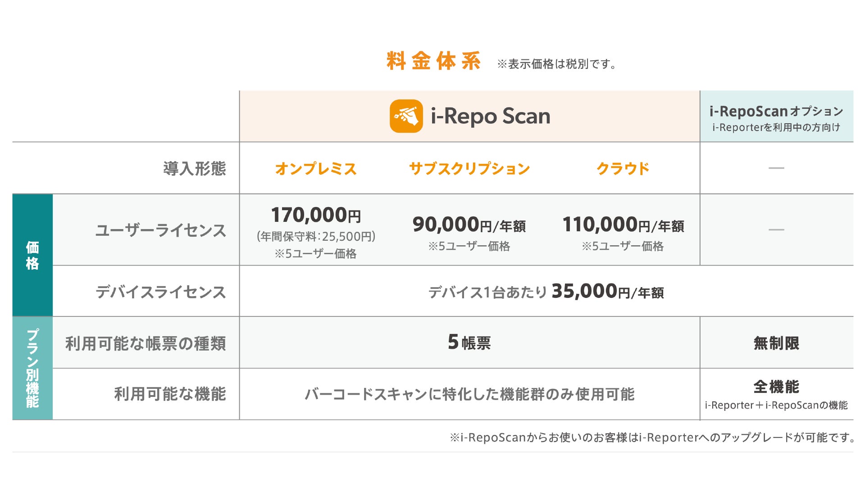
Task: Click the 無制限 cell in option column
Action: pos(776,343)
